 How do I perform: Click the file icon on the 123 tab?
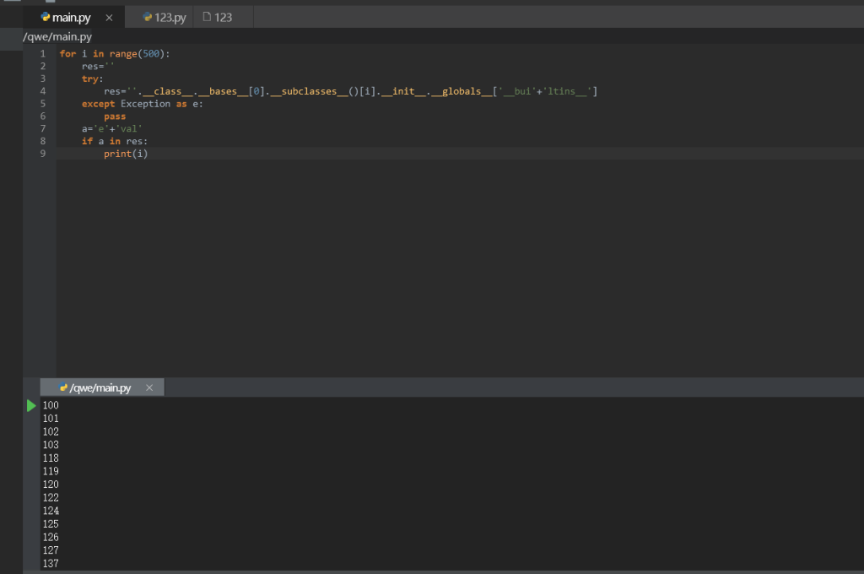click(x=207, y=17)
